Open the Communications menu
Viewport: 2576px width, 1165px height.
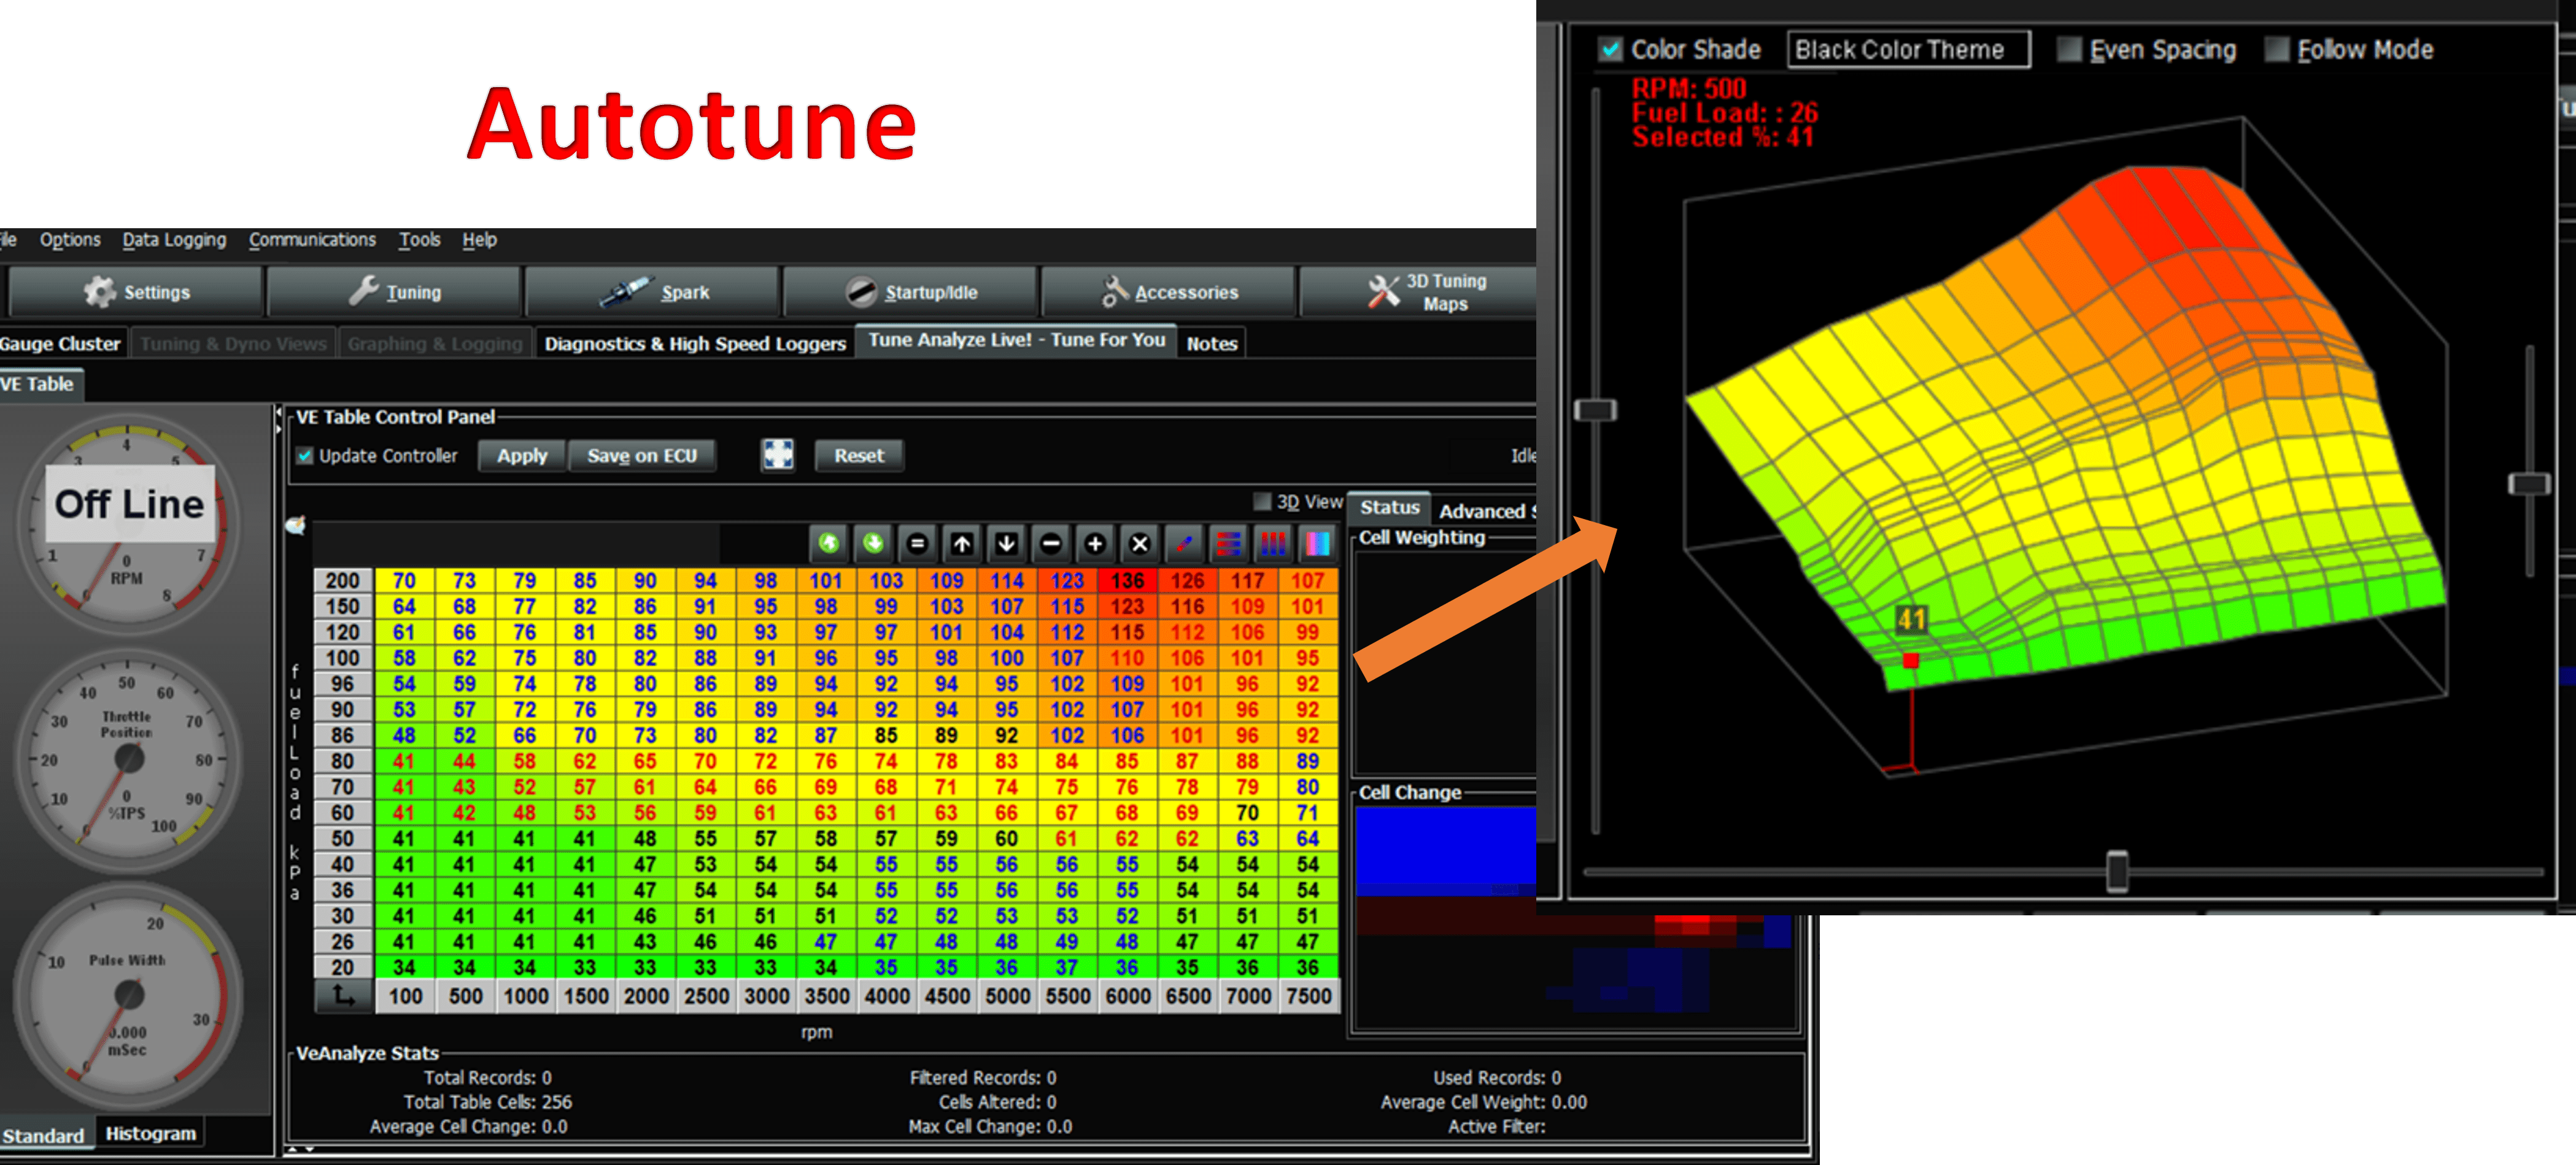tap(312, 240)
